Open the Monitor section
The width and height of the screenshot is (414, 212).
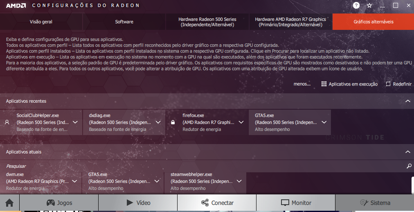pos(296,203)
